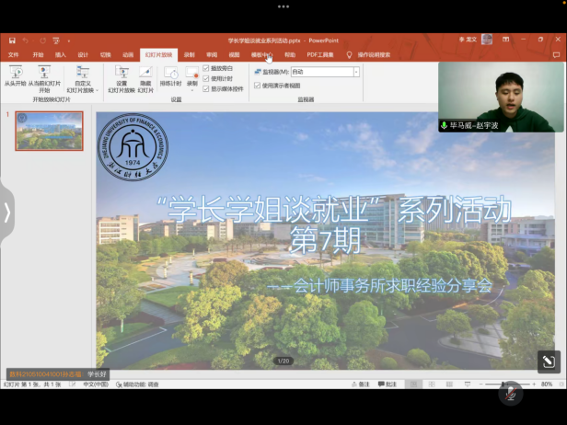Expand the side panel arrow handle
This screenshot has width=567, height=425.
tap(7, 212)
